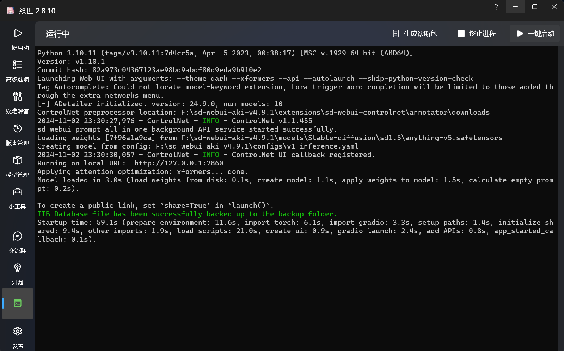Open 高级选项 advanced options in sidebar
This screenshot has height=351, width=564.
click(18, 71)
